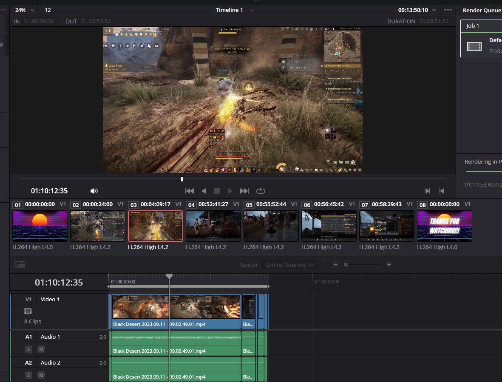Image resolution: width=502 pixels, height=382 pixels.
Task: Select the A1 track destination
Action: 28,337
